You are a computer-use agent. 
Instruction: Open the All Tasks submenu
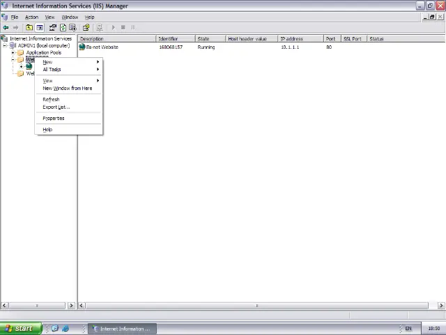[68, 70]
